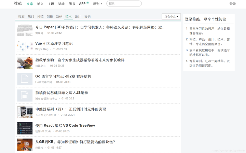The image size is (246, 153).
Task: Switch to the 科技 tab
Action: tap(40, 16)
